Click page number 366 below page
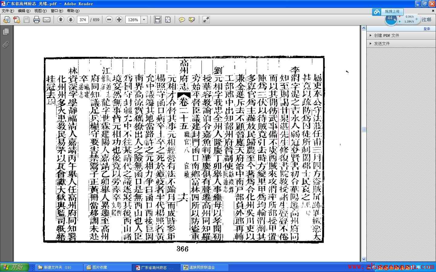 pos(182,249)
